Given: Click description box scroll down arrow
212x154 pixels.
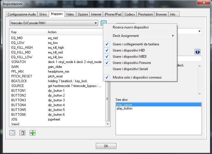Looking at the screenshot, I should pos(200,94).
